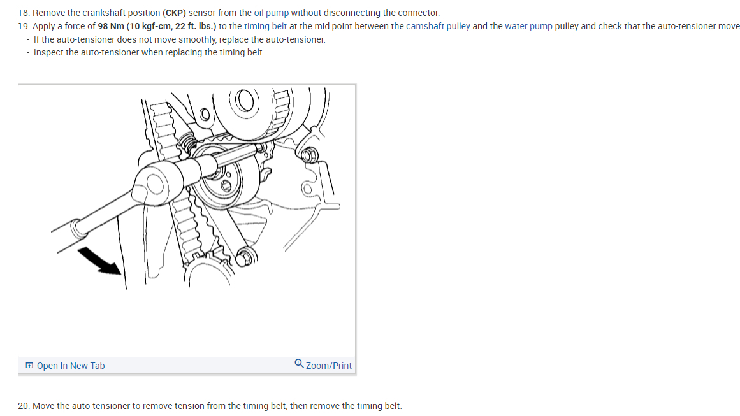Open the oil pump link

click(272, 13)
